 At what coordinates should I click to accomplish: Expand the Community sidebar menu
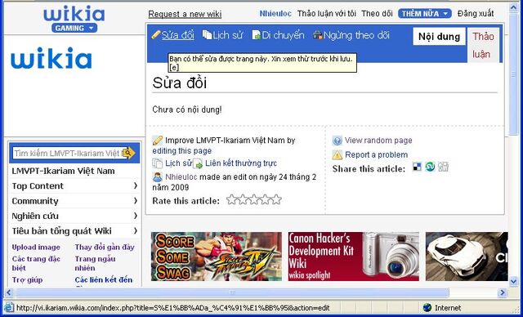(75, 201)
